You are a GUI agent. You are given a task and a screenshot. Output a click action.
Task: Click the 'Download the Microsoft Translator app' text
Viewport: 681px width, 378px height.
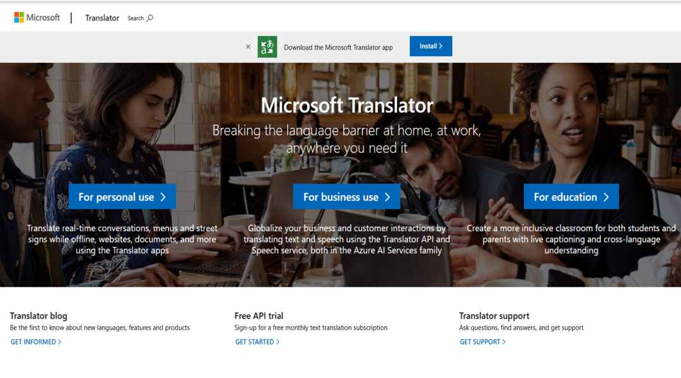pyautogui.click(x=339, y=47)
